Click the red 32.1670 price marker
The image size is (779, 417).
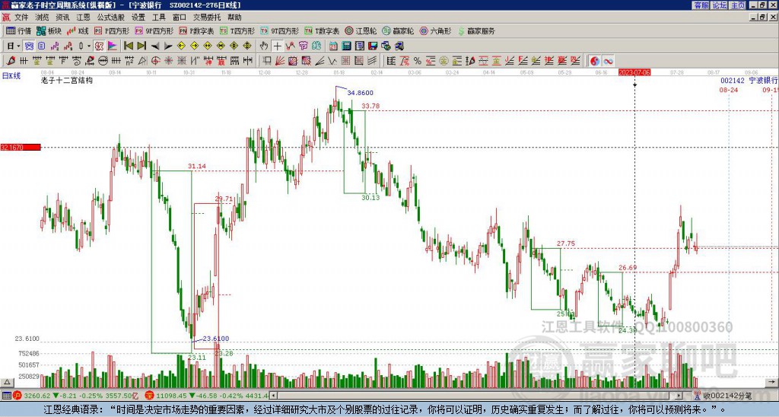click(x=21, y=147)
